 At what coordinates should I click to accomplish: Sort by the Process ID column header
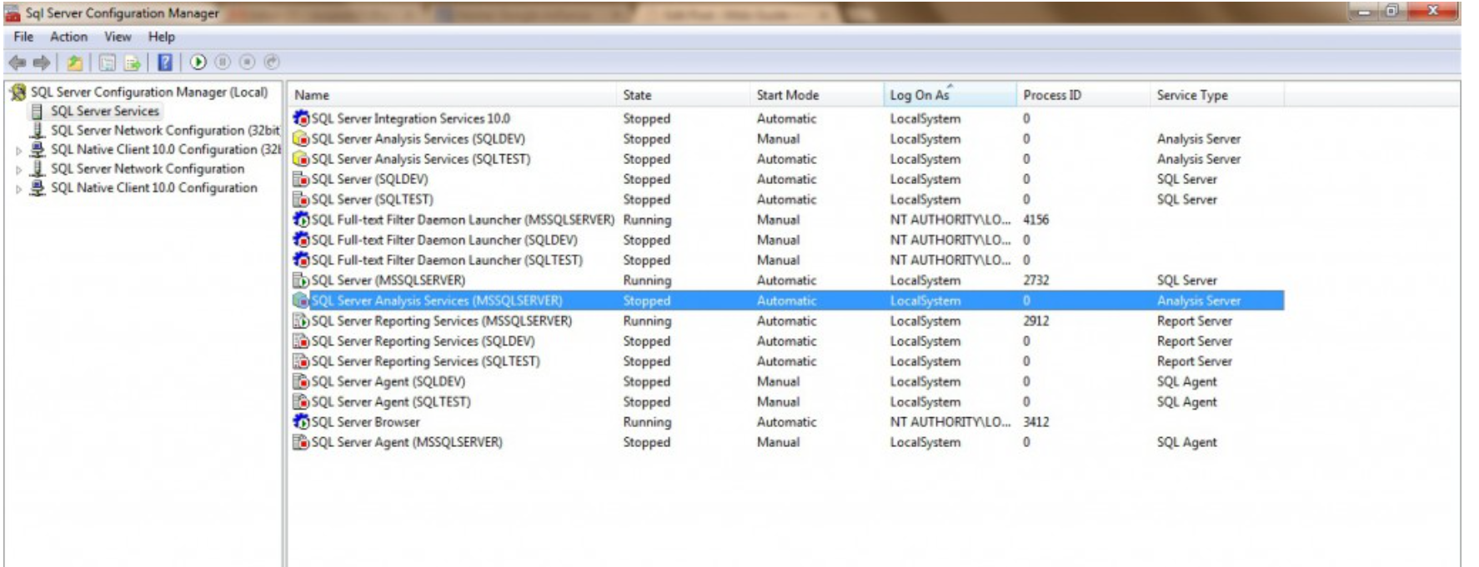point(1083,95)
